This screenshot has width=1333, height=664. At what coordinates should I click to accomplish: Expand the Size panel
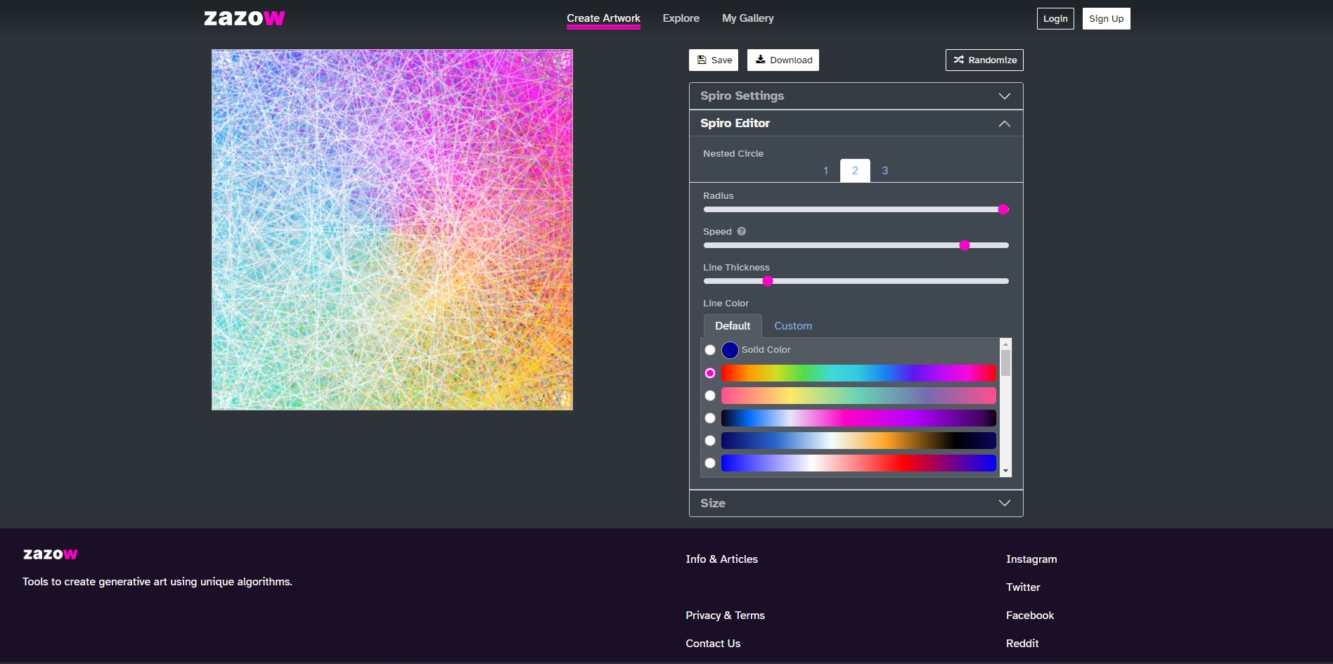pos(856,503)
